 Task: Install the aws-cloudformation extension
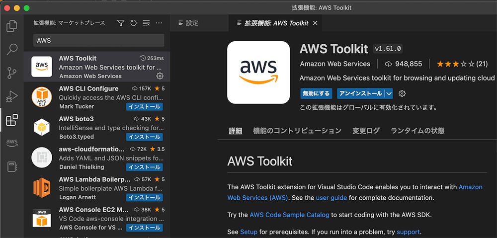(x=145, y=167)
